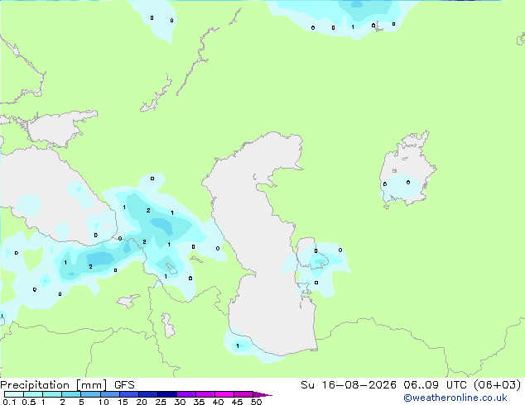This screenshot has width=525, height=405.
Task: Click the '0.1' legend scale label
Action: point(9,402)
